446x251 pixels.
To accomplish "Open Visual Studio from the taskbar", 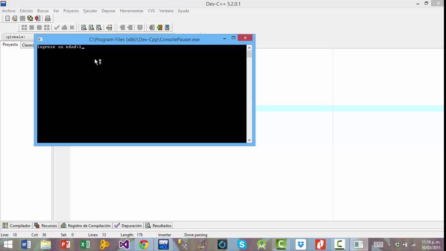I will click(124, 244).
